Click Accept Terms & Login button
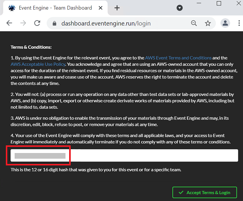Screen dimensions: 243x201 click(205, 192)
